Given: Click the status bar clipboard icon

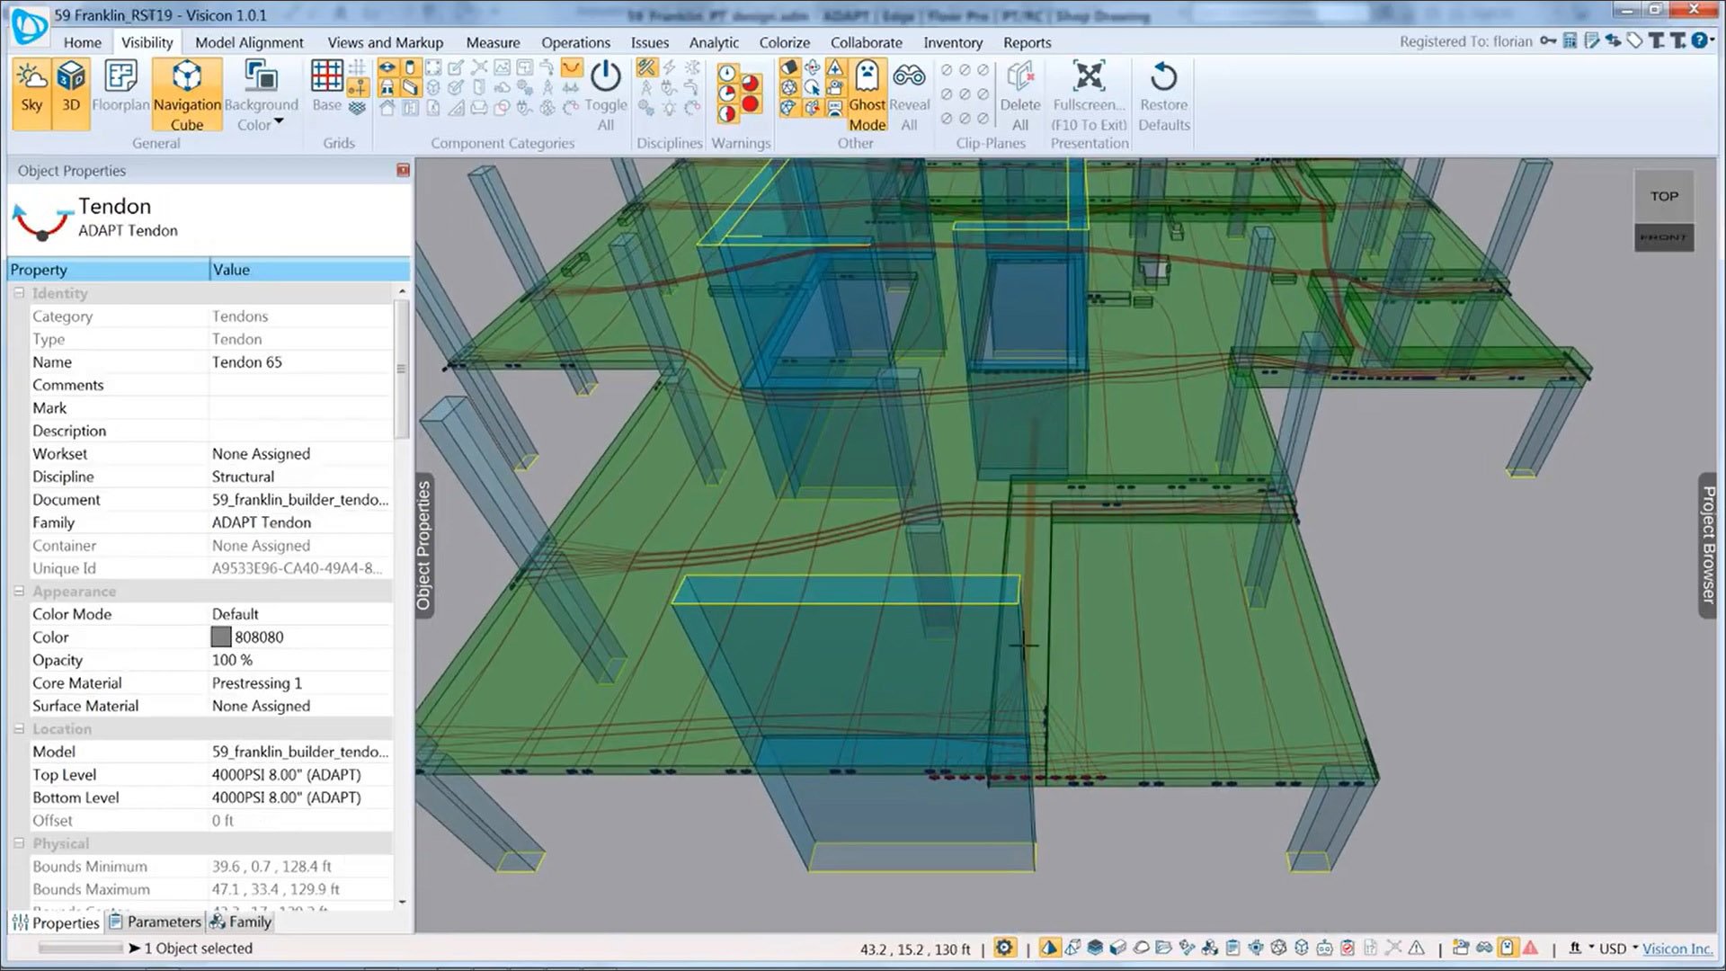Looking at the screenshot, I should (1232, 948).
